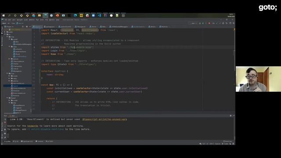Screen dimensions: 281x158
Task: Collapse the Shared folder node
Action: 7,98
